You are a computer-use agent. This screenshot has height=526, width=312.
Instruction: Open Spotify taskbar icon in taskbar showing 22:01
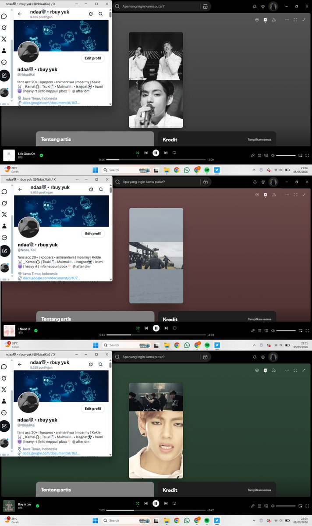(207, 345)
